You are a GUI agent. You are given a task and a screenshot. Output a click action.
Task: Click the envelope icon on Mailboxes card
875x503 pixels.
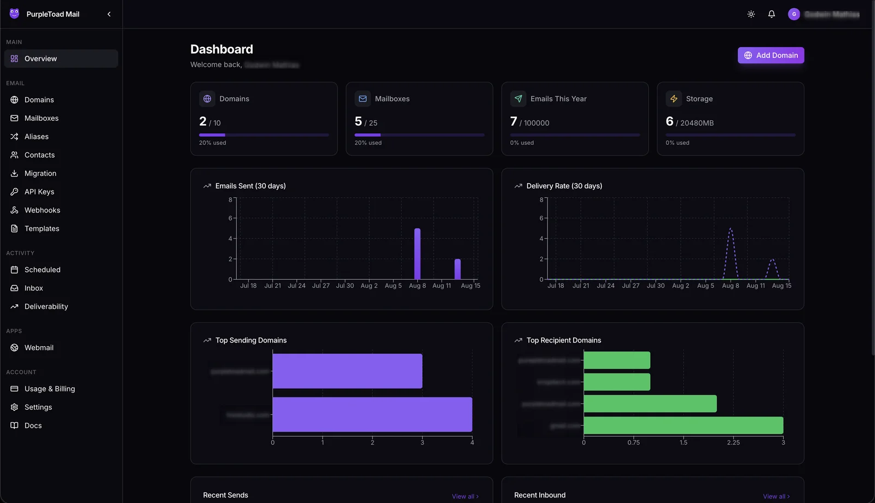point(363,99)
